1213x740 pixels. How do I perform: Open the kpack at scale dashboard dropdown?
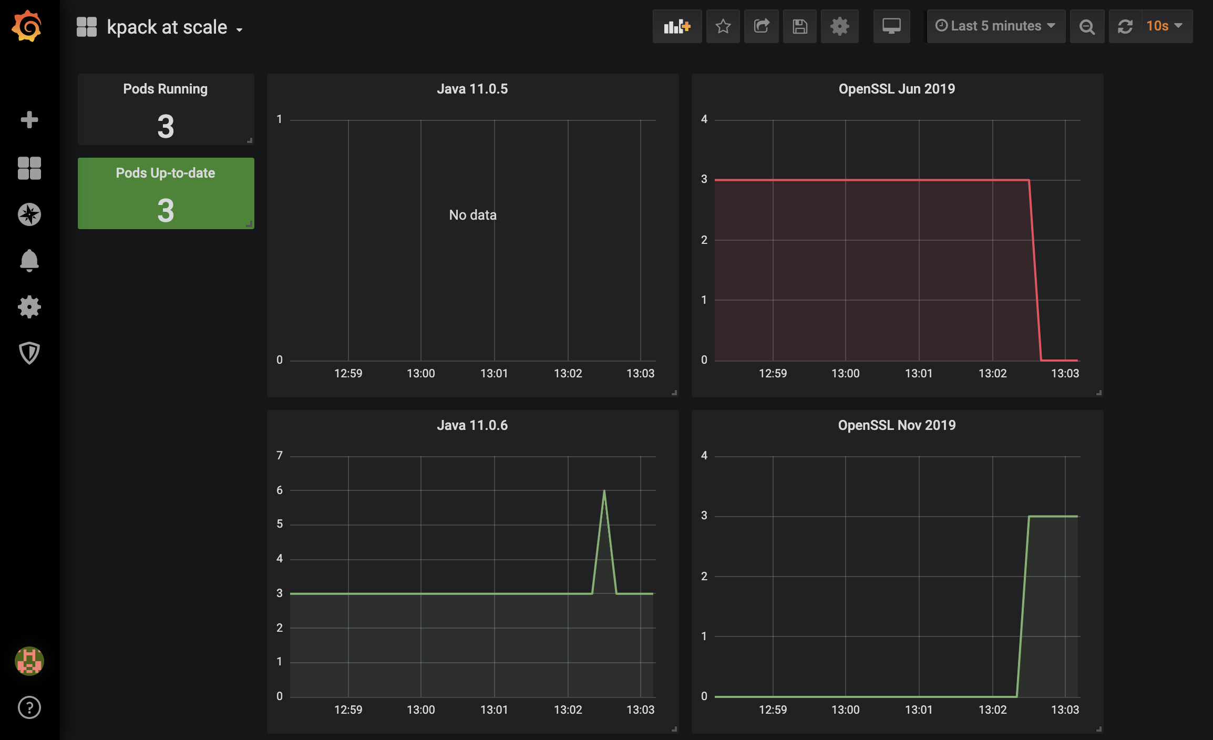coord(167,27)
